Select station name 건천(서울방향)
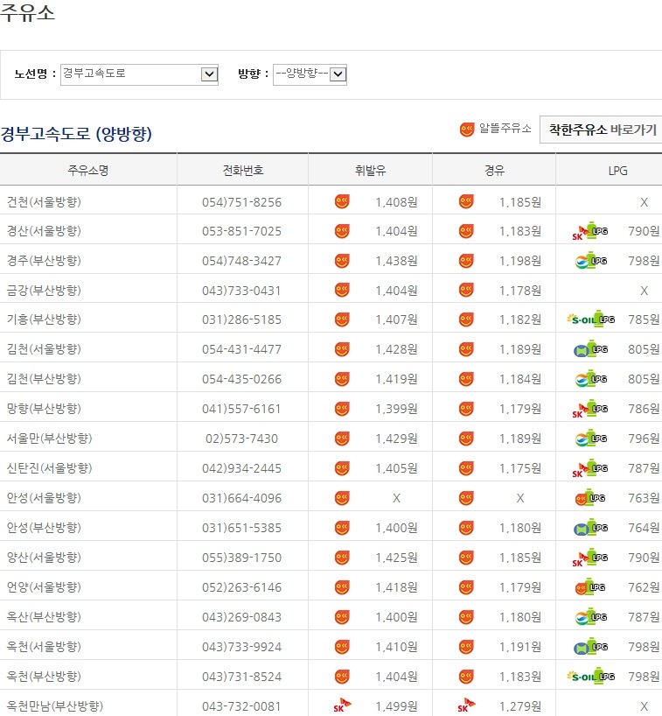Viewport: 662px width, 716px height. 44,202
